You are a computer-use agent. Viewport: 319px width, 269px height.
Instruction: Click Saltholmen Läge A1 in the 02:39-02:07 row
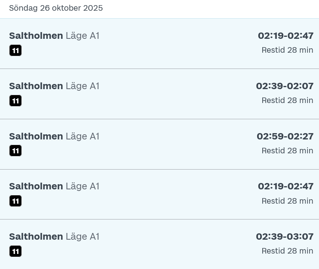pyautogui.click(x=54, y=86)
